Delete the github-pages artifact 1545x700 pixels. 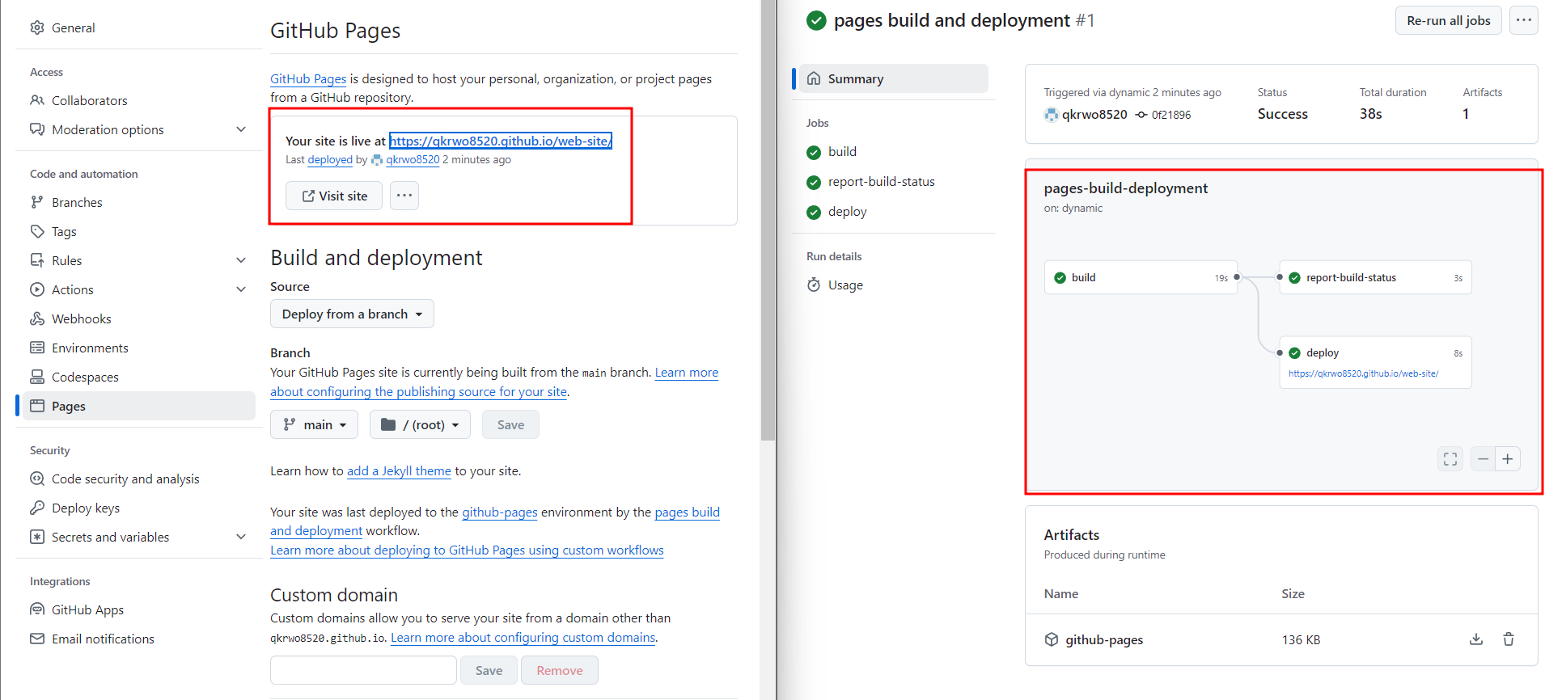1509,639
